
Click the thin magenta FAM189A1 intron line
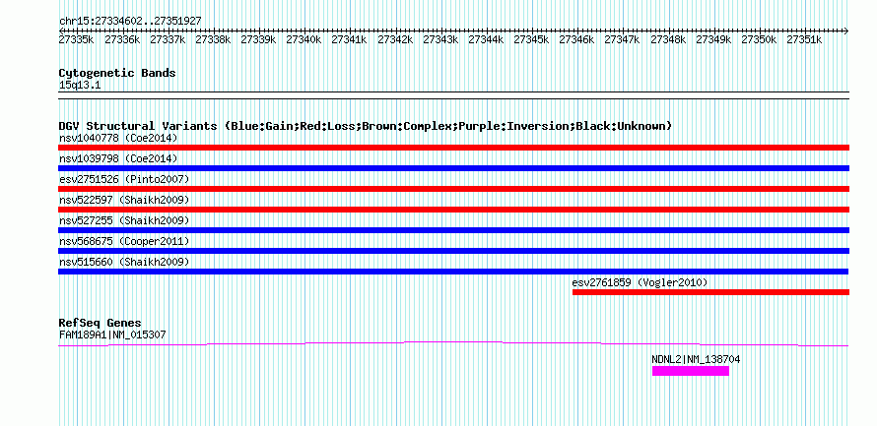coord(453,343)
